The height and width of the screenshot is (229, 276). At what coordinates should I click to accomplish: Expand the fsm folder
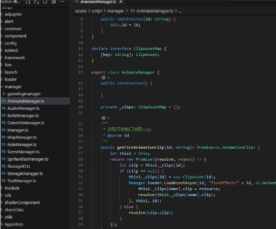(8, 65)
